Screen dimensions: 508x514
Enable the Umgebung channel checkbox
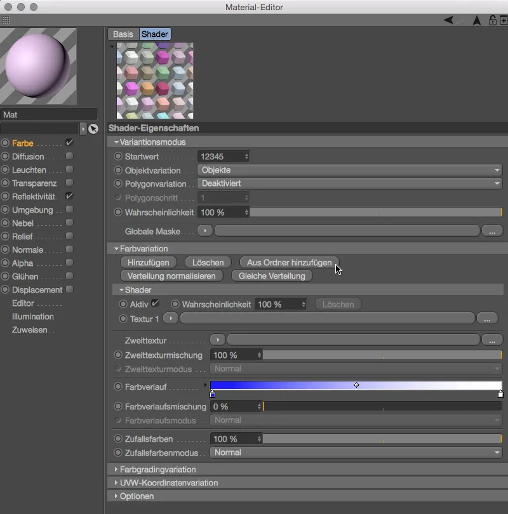coord(69,209)
